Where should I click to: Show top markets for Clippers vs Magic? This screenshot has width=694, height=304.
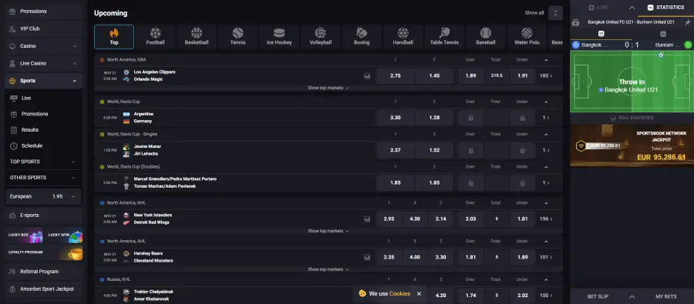(x=328, y=88)
